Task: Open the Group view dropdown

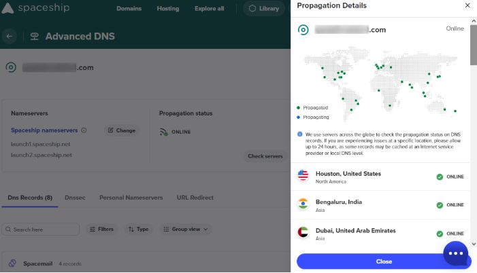Action: (185, 230)
